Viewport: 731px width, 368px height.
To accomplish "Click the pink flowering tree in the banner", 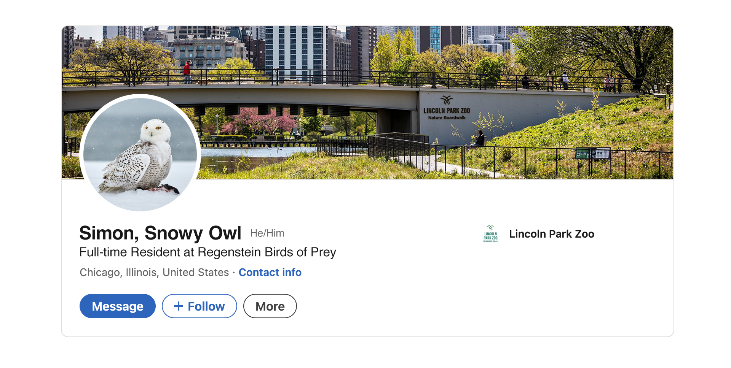I will point(259,121).
